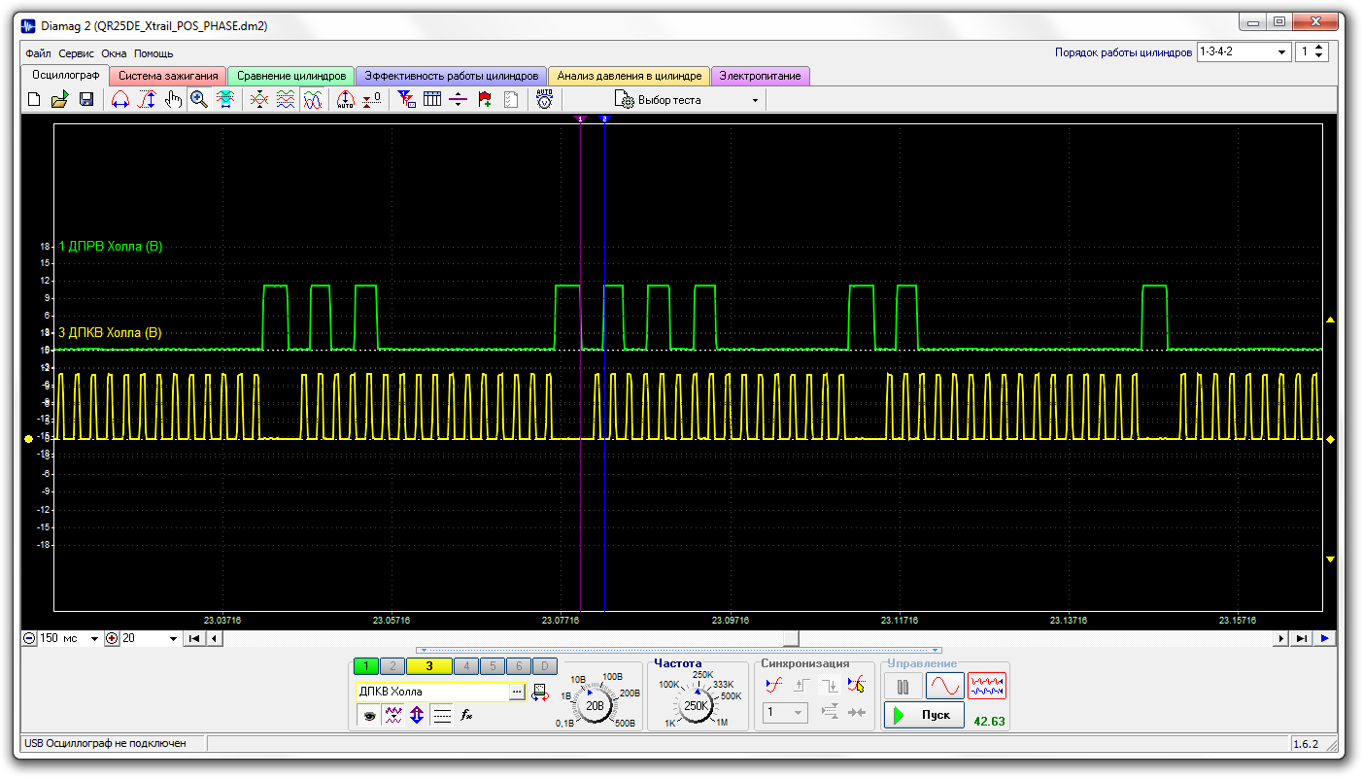Select the multi-waveform recording mode button

(986, 686)
